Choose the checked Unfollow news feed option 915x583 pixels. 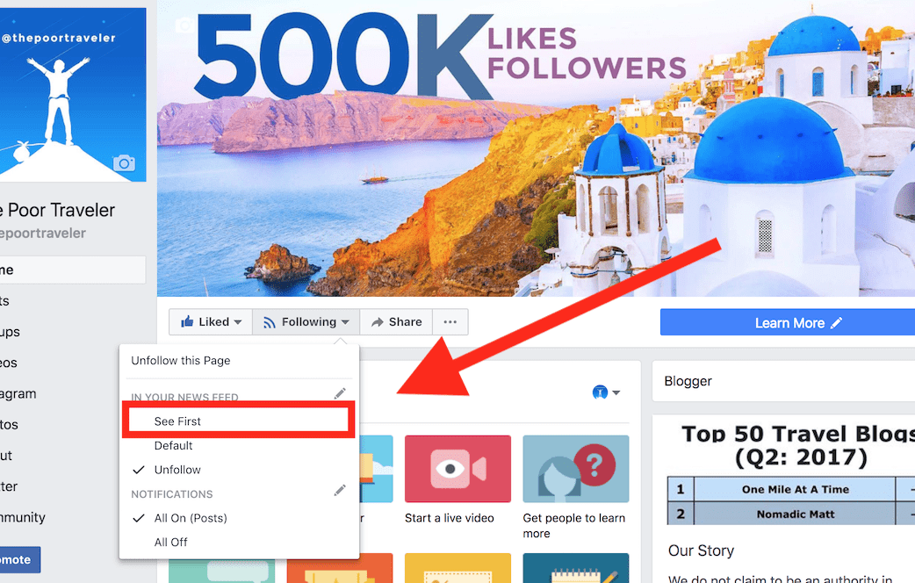coord(177,470)
